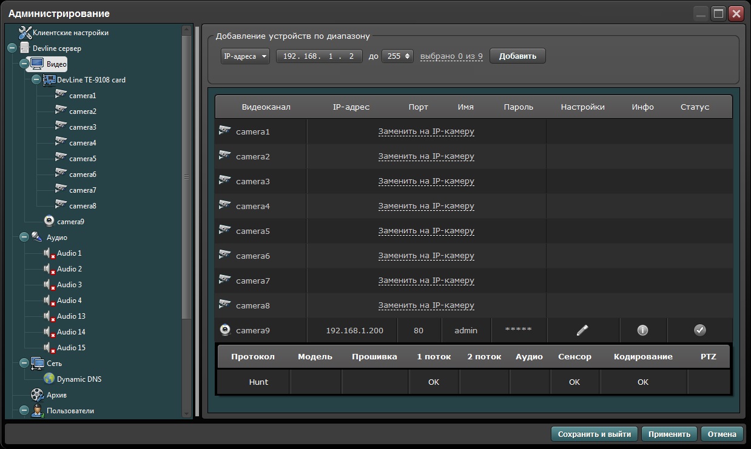This screenshot has height=449, width=751.
Task: Select camera3 in the device tree
Action: tap(83, 127)
